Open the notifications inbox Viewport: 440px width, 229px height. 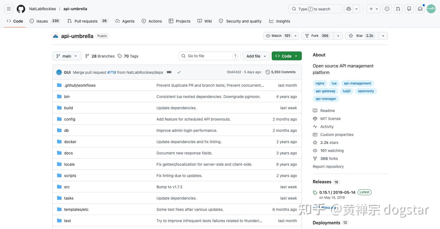tap(420, 9)
